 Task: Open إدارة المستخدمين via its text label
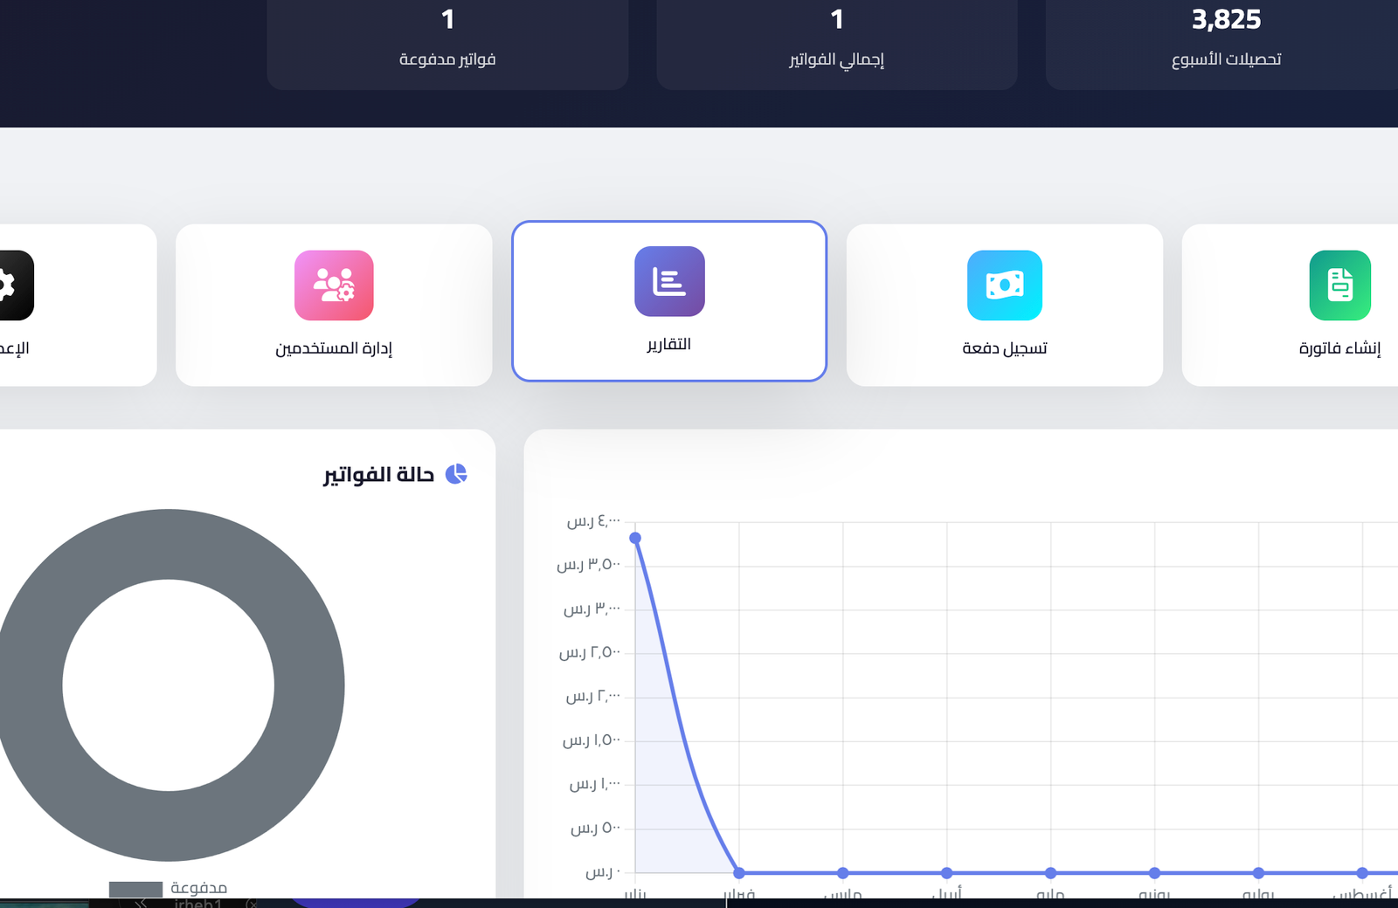[334, 348]
